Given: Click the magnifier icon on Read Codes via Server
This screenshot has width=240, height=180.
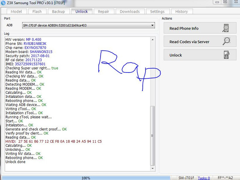Looking at the screenshot, I should click(226, 41).
